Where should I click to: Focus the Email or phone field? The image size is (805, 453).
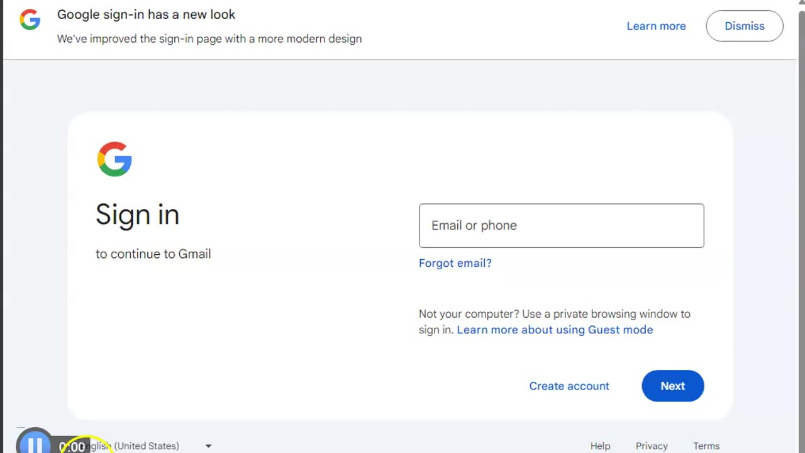coord(562,225)
